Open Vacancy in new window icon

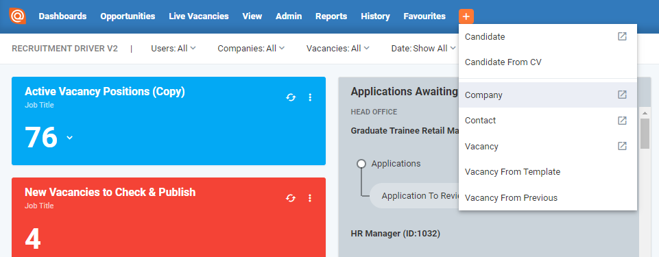622,146
